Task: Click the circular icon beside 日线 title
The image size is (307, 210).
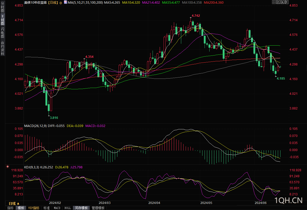Action: coord(61,3)
